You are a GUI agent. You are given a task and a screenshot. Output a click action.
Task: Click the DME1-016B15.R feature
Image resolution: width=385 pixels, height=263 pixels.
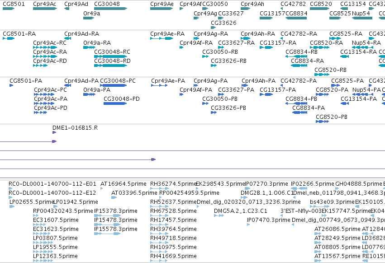click(54, 132)
